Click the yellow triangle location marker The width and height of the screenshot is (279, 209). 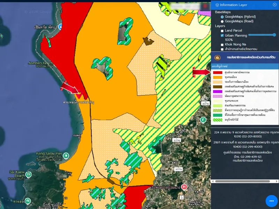pyautogui.click(x=79, y=94)
